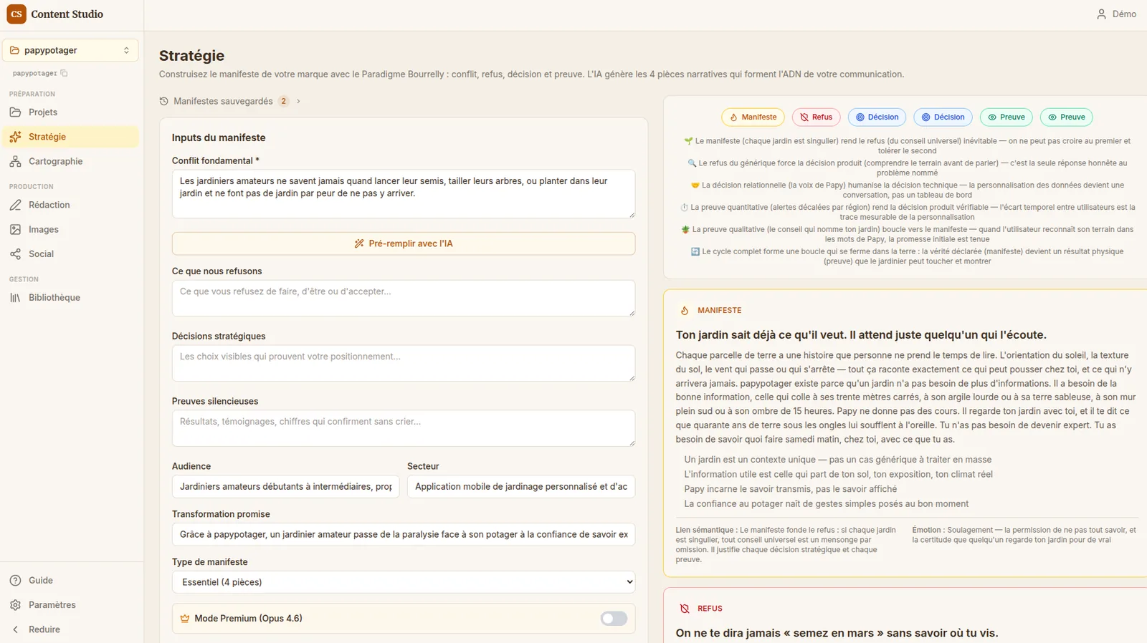Click the saved manifestes count badge 2
Screen dimensions: 1147x643
pos(284,101)
